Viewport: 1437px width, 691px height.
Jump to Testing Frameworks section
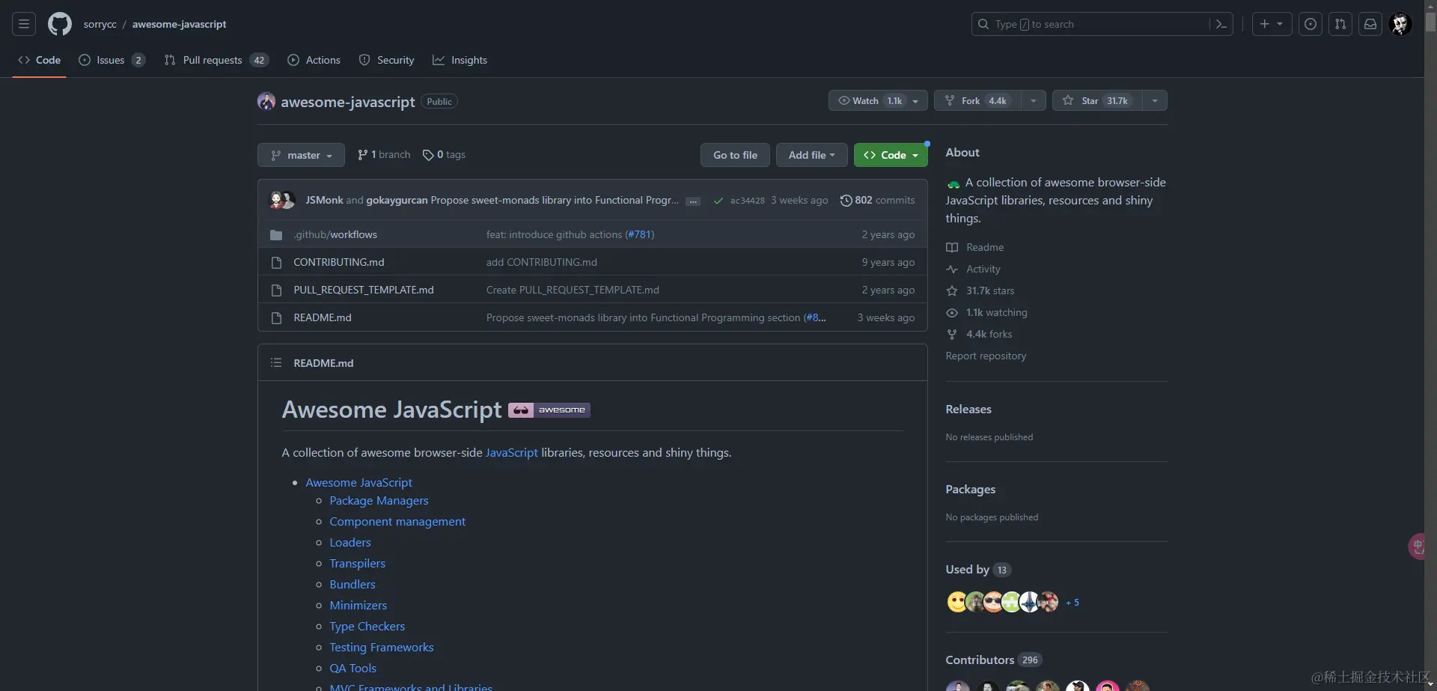[x=382, y=648]
